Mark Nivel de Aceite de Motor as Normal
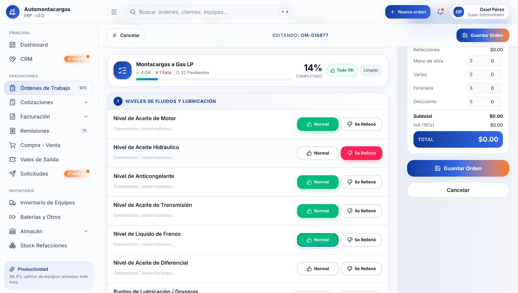 pos(318,124)
